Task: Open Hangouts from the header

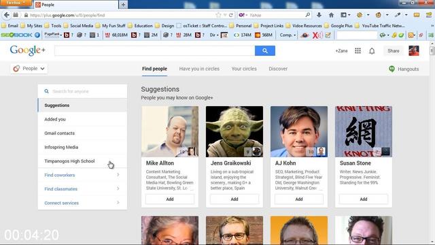Action: click(404, 69)
